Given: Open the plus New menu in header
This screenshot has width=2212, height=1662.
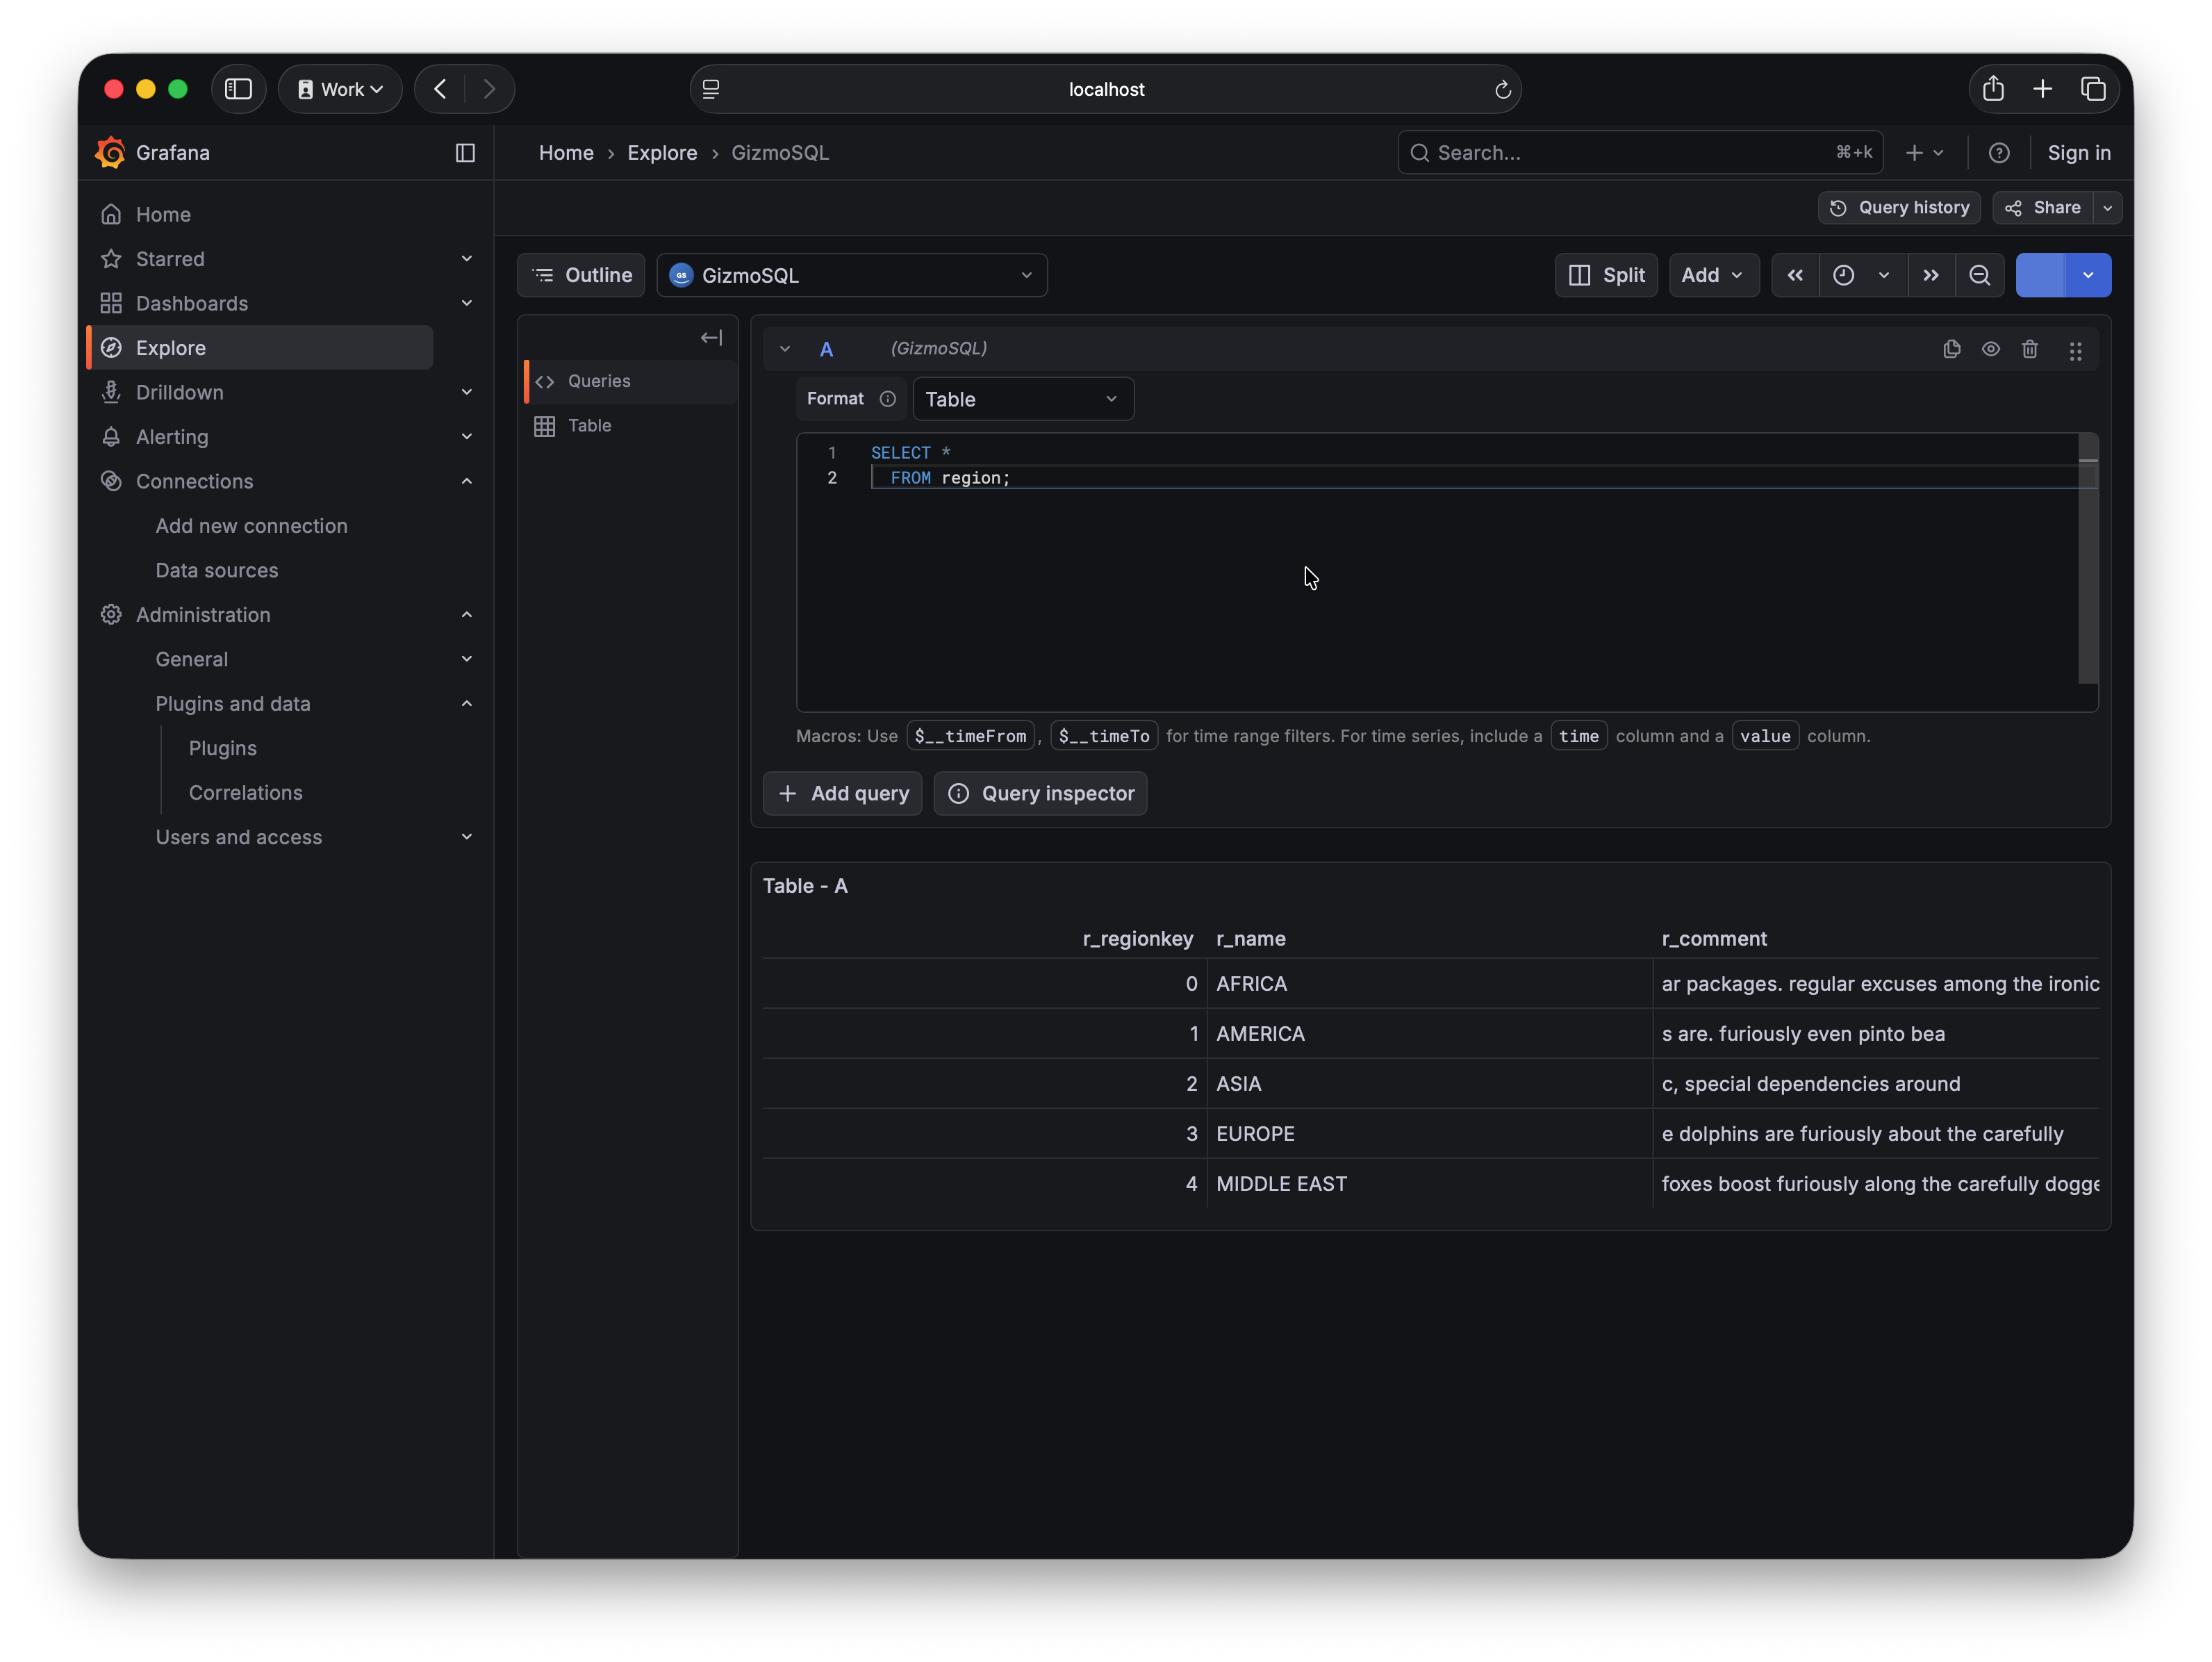Looking at the screenshot, I should (x=1924, y=153).
